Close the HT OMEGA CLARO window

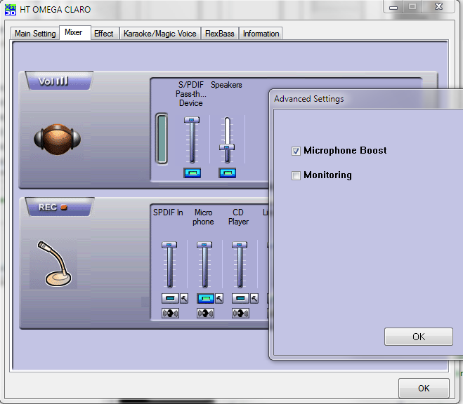[438, 6]
